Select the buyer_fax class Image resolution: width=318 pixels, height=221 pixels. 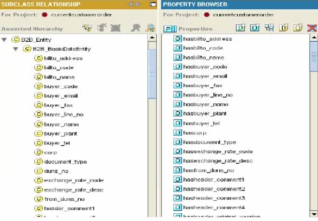[x=58, y=105]
